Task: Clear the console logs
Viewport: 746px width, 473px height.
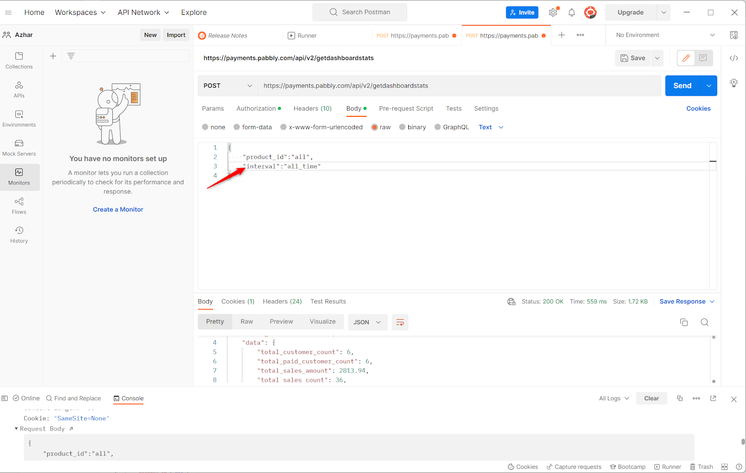Action: coord(652,398)
